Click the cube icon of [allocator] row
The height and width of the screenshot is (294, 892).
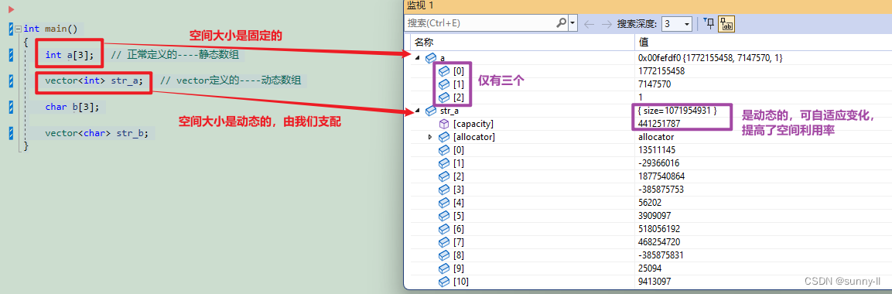[444, 137]
